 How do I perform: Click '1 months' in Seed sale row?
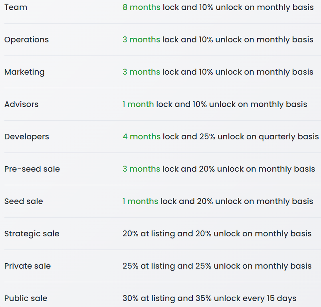coord(140,201)
